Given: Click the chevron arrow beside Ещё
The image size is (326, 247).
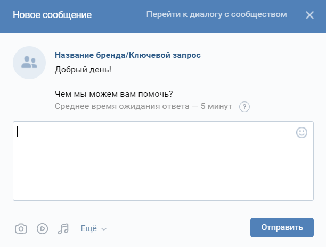Looking at the screenshot, I should click(x=104, y=229).
